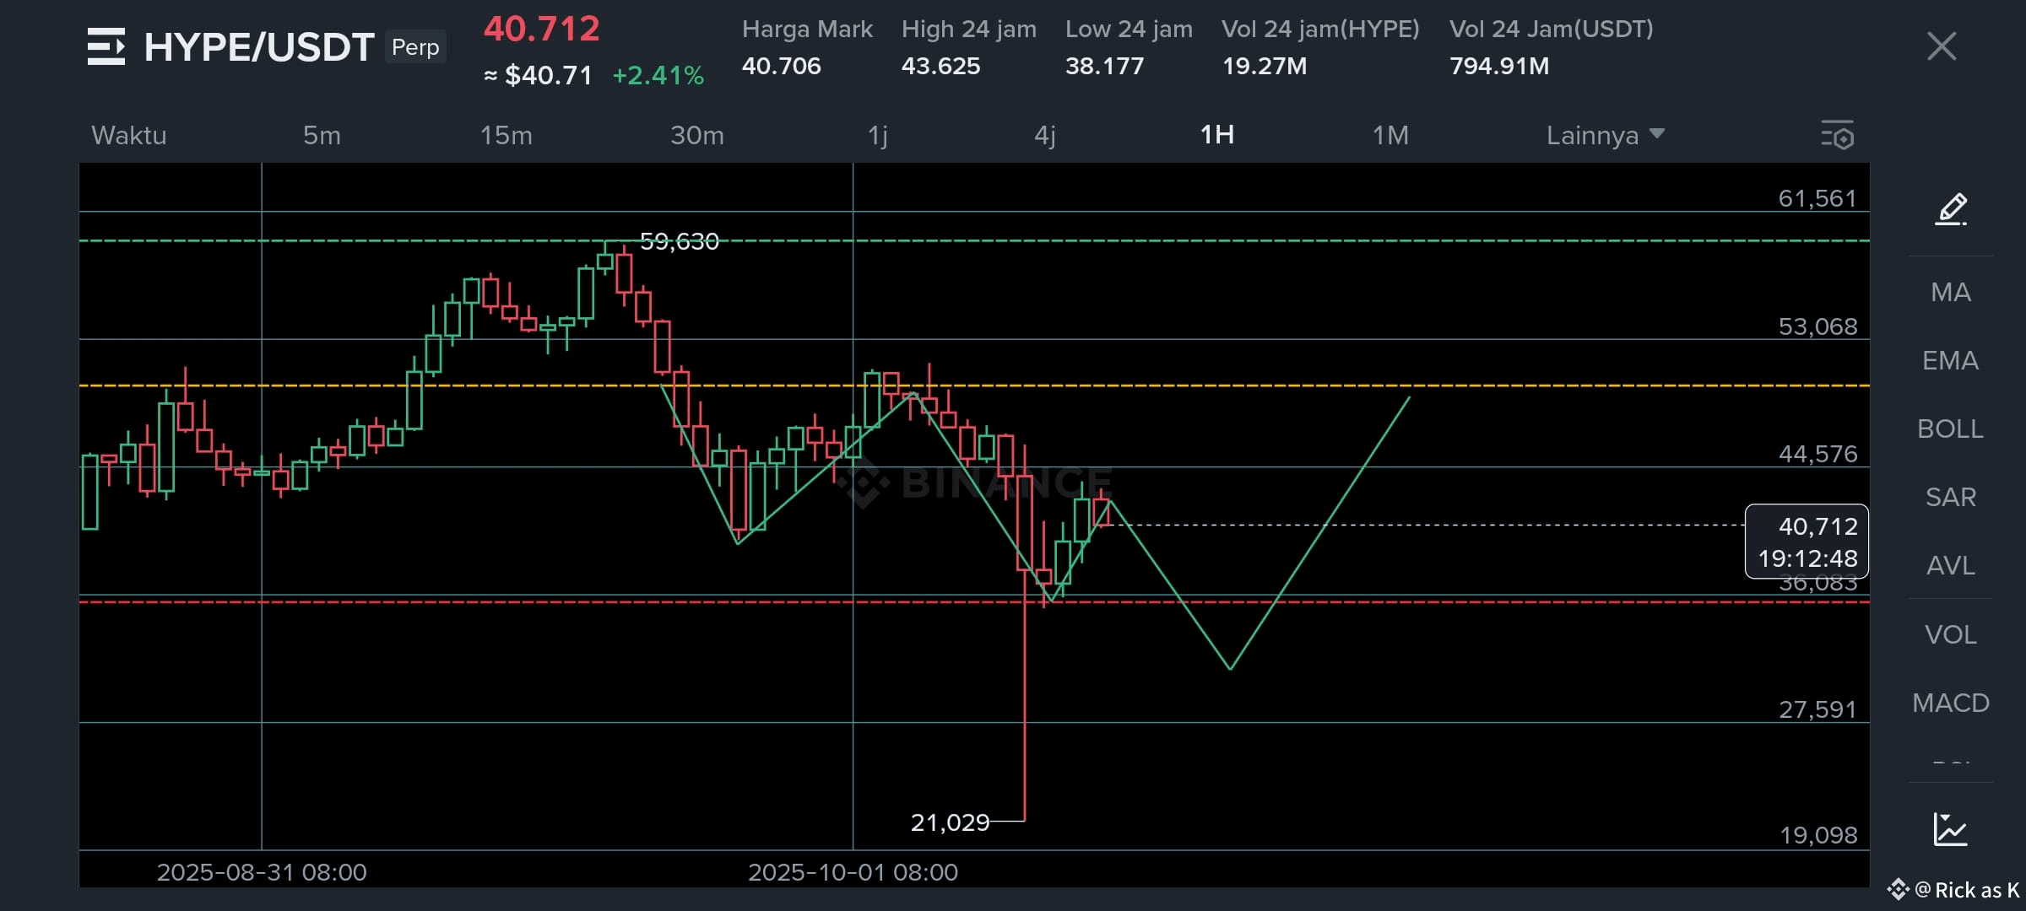Click the Low 24 jam value 38.177
2026x911 pixels.
point(1104,66)
